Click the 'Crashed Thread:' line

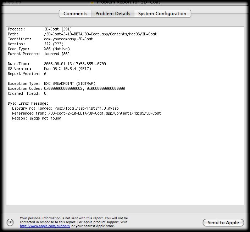(27, 93)
